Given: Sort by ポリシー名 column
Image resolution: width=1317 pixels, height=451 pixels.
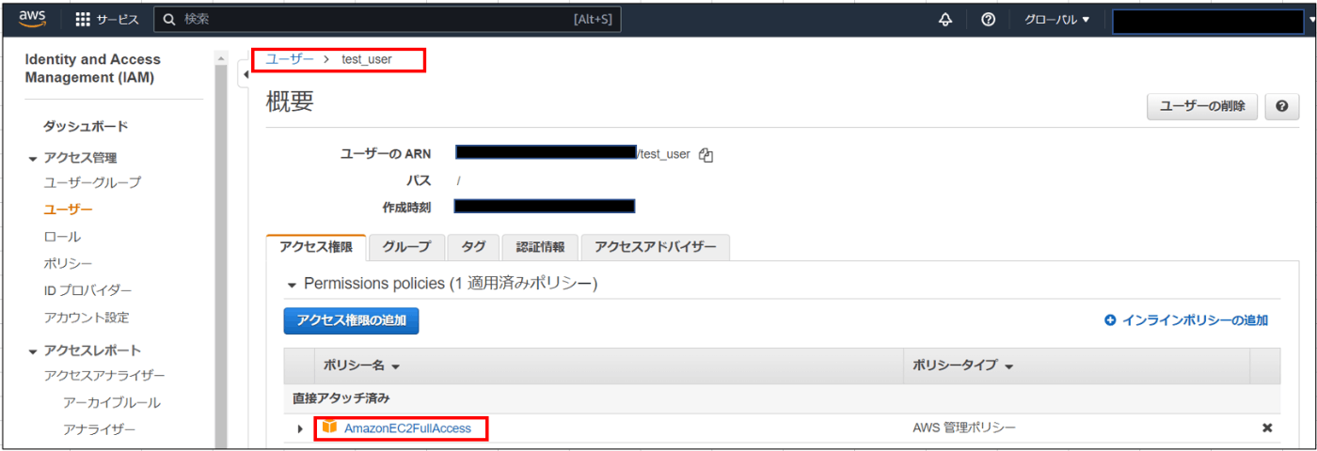Looking at the screenshot, I should (x=361, y=365).
